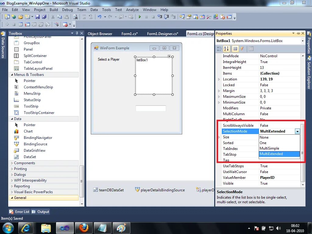Open the SelectionMode dropdown arrow
The width and height of the screenshot is (312, 234).
(x=297, y=131)
